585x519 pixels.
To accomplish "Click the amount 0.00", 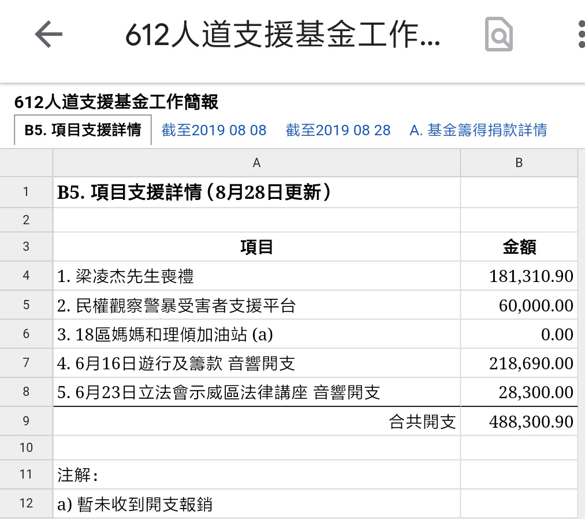I will (519, 334).
